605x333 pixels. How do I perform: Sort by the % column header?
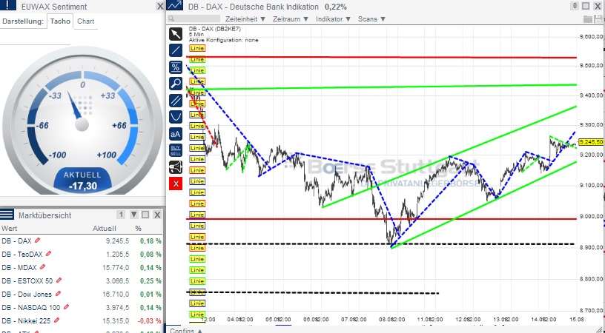138,228
